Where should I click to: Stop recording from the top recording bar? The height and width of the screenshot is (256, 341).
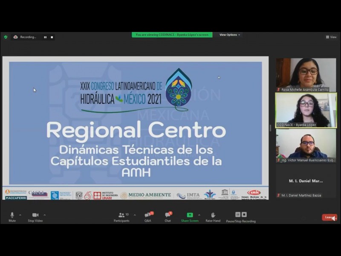(x=52, y=37)
